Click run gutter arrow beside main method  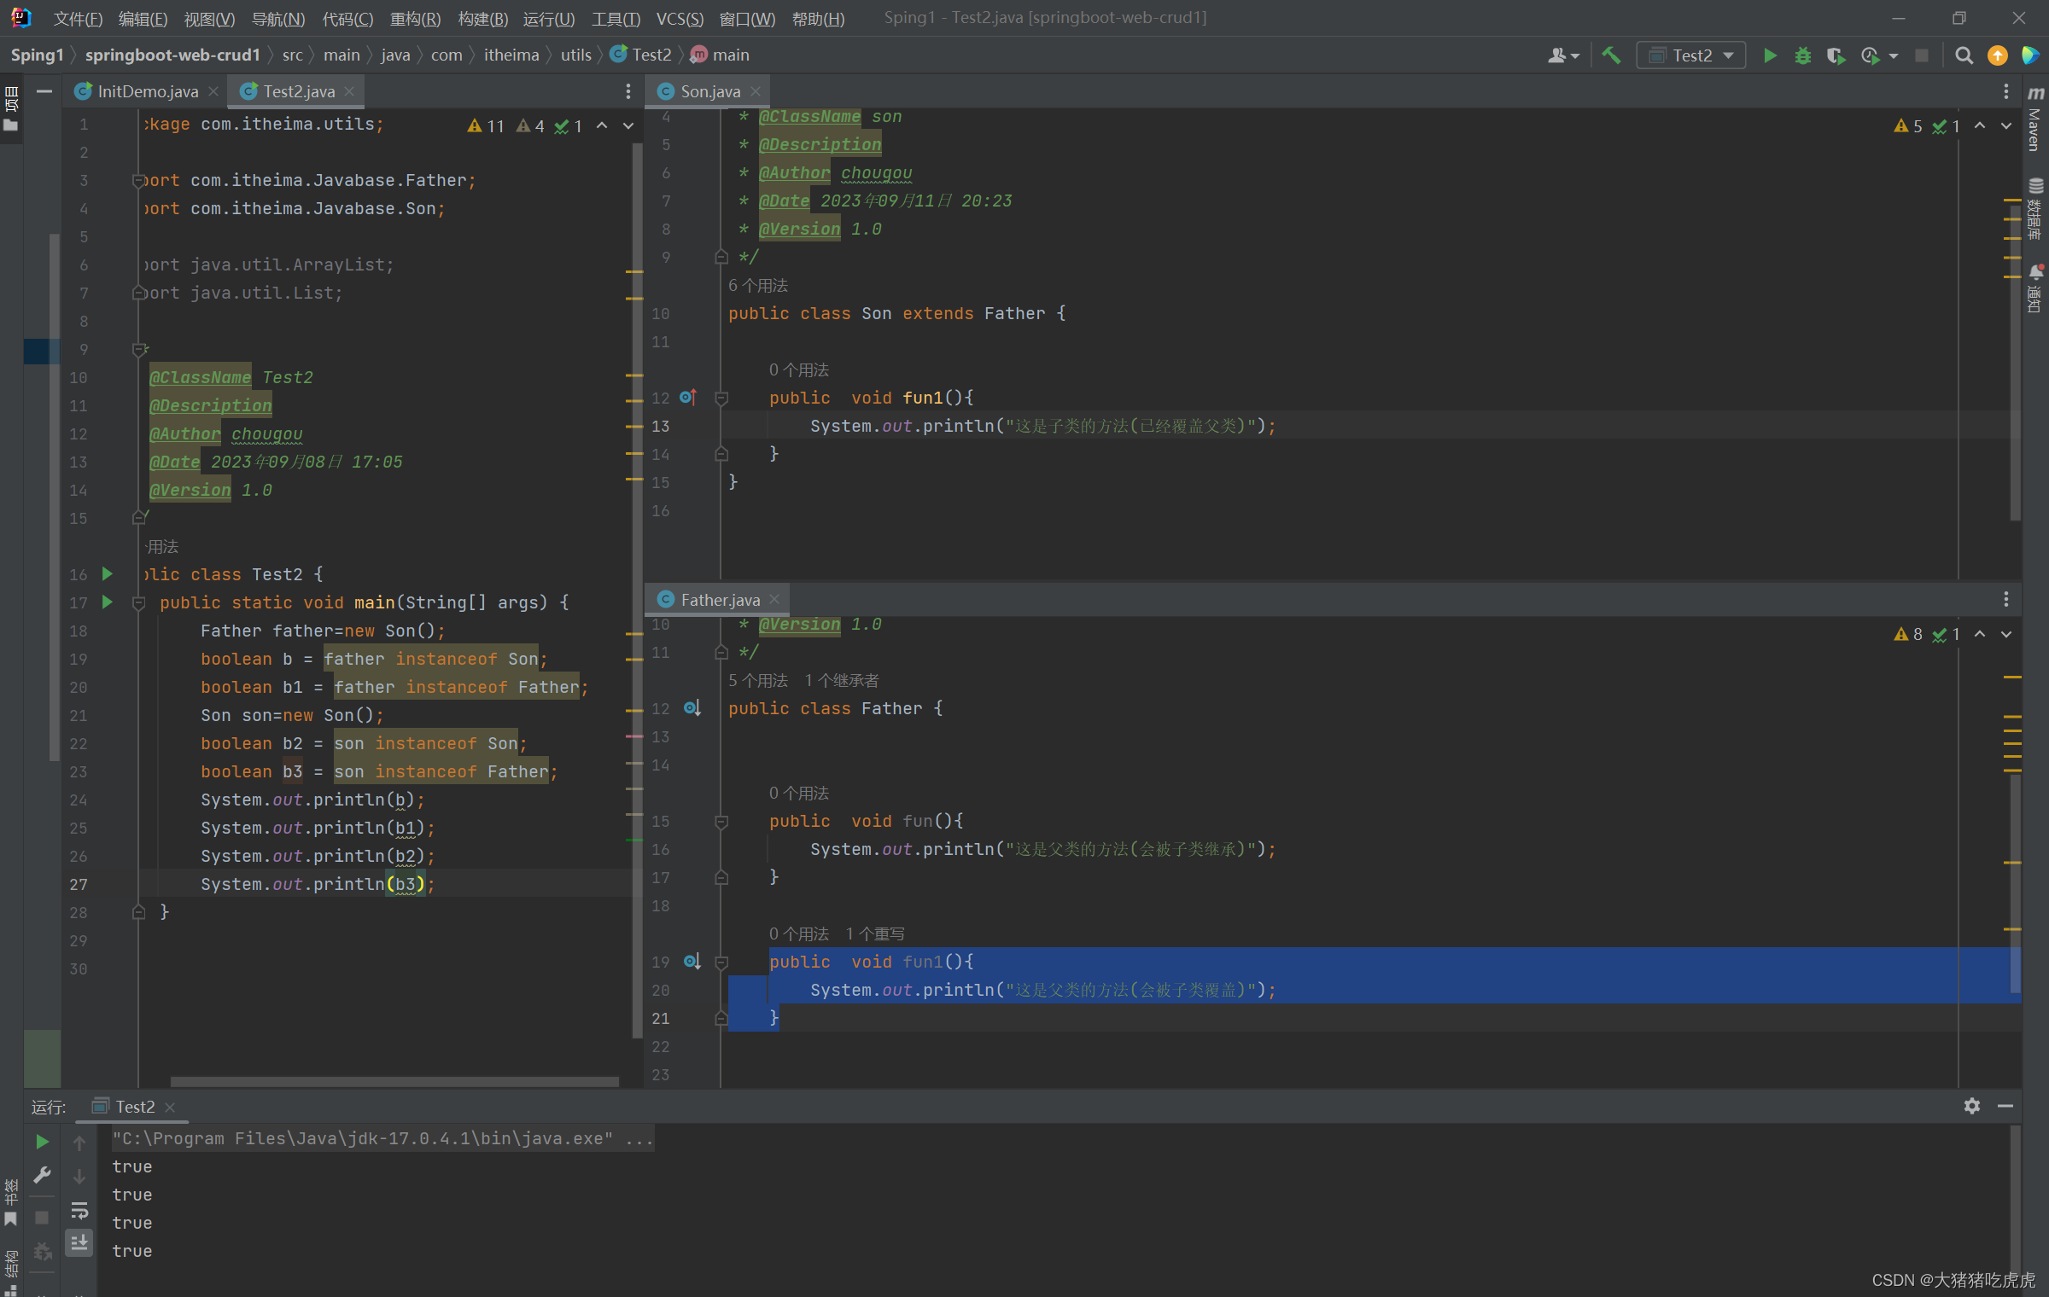click(x=108, y=602)
